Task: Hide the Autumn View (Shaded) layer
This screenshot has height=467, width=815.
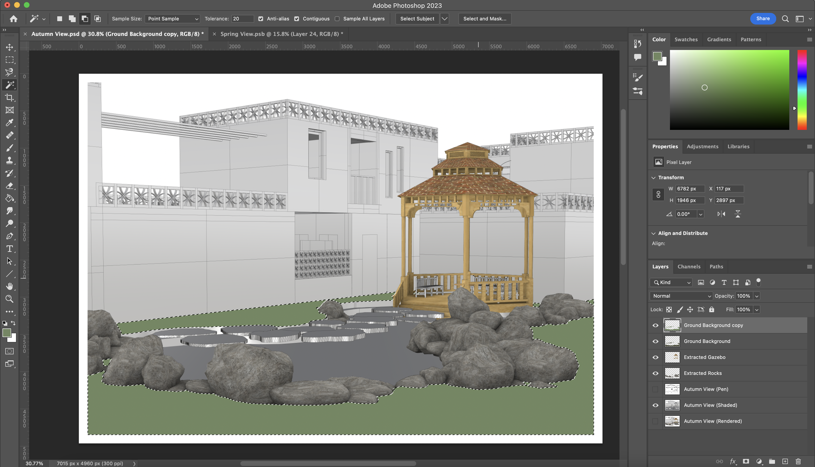Action: [655, 405]
